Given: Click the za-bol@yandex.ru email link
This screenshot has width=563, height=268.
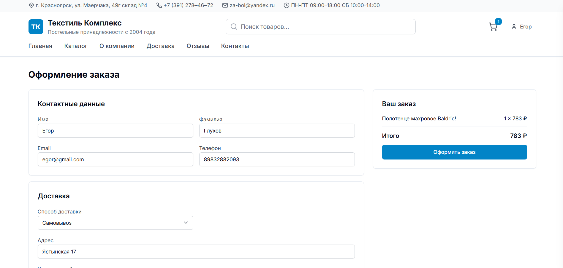Looking at the screenshot, I should click(x=252, y=5).
